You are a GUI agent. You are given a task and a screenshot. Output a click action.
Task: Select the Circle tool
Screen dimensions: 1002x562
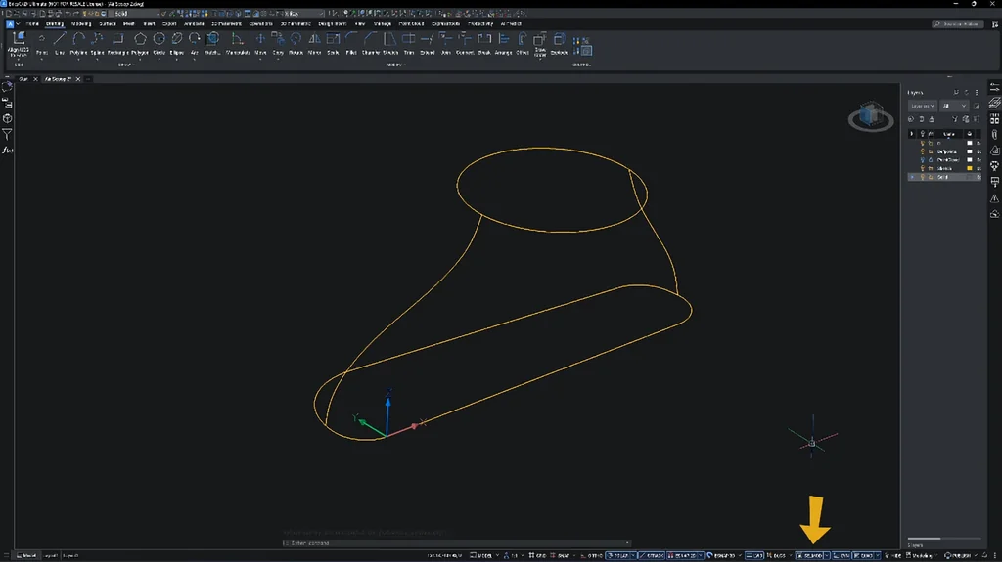click(x=159, y=43)
